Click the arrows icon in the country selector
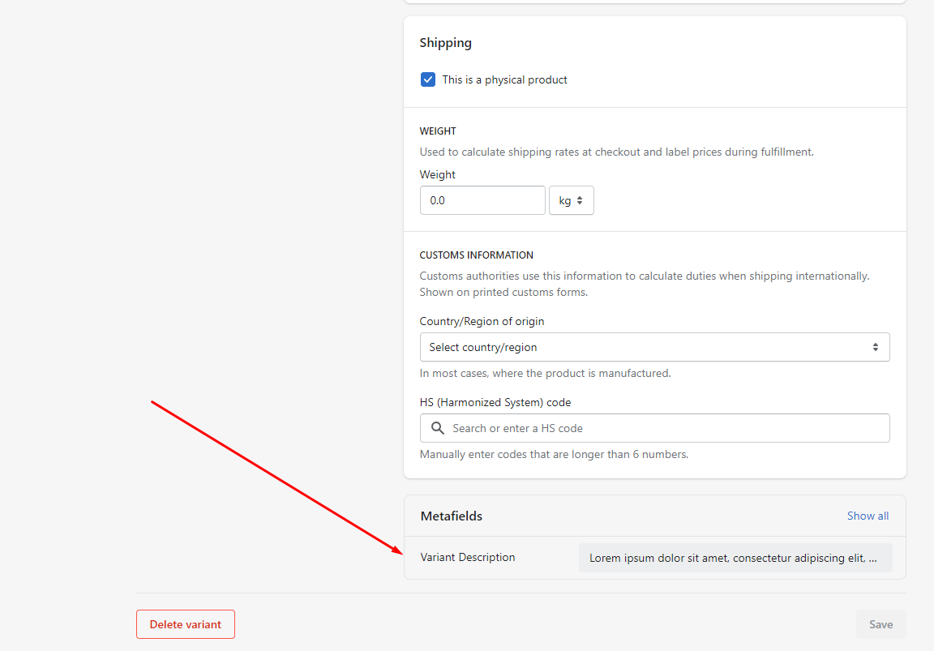The width and height of the screenshot is (934, 651). pos(875,347)
